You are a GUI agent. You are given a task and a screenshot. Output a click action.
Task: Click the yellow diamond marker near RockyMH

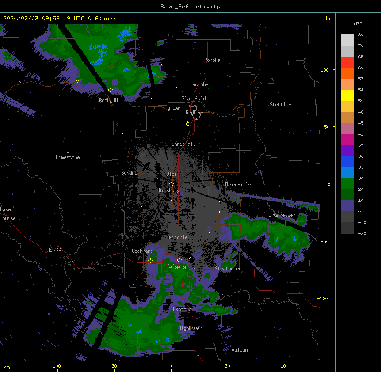point(110,90)
